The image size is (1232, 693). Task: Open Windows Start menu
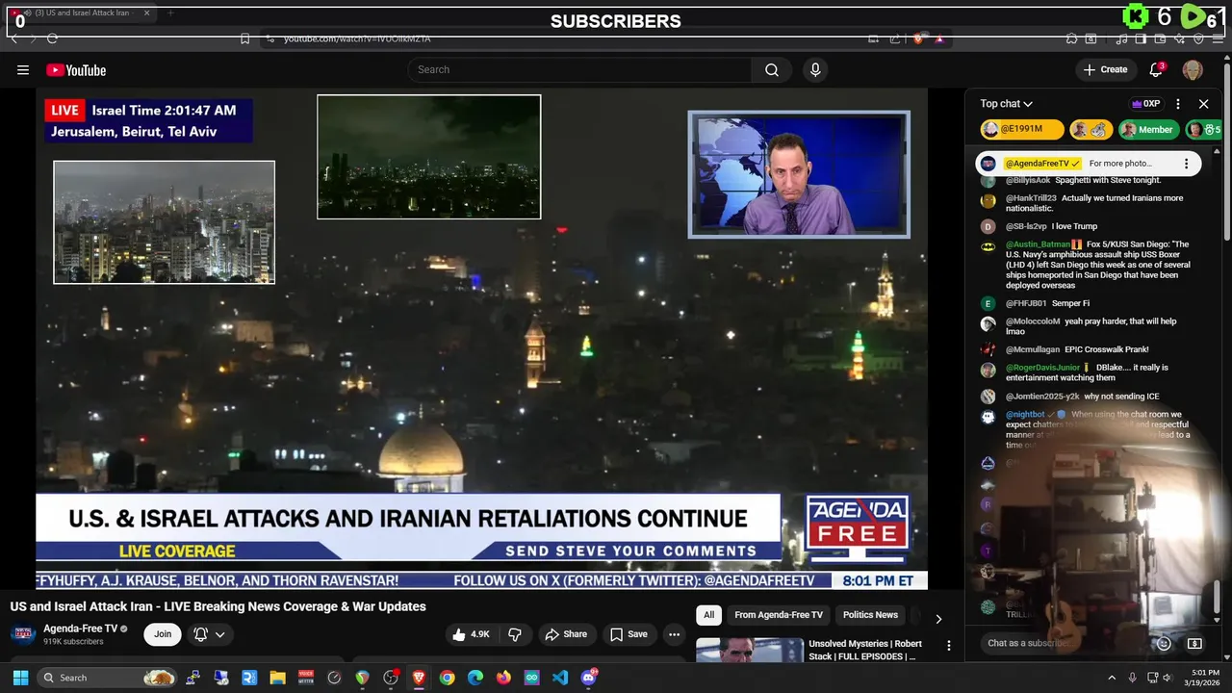20,678
